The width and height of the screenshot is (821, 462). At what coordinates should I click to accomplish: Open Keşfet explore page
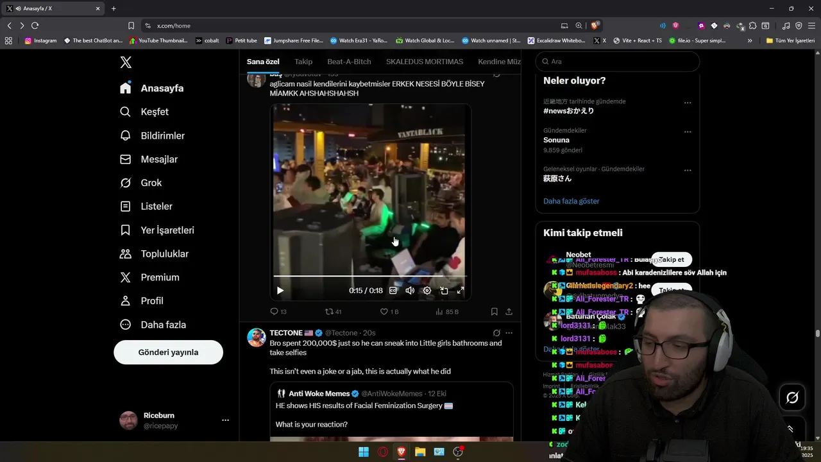pos(144,112)
